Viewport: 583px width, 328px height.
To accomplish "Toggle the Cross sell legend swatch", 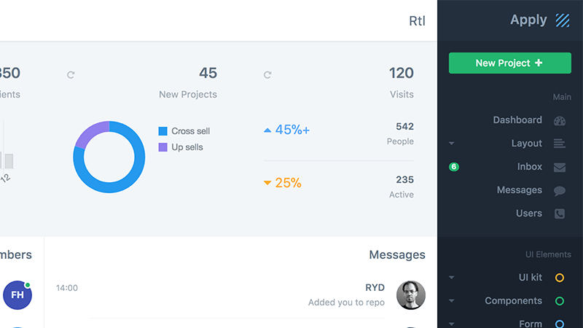I will click(x=163, y=131).
